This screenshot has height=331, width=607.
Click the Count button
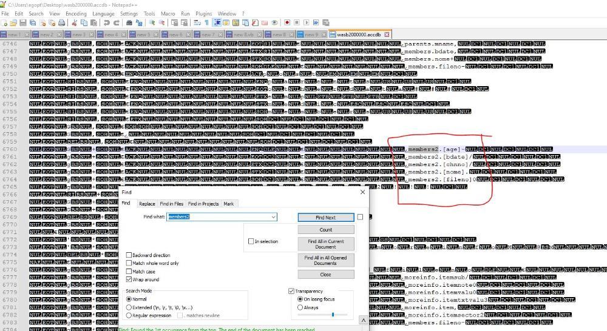pos(325,230)
